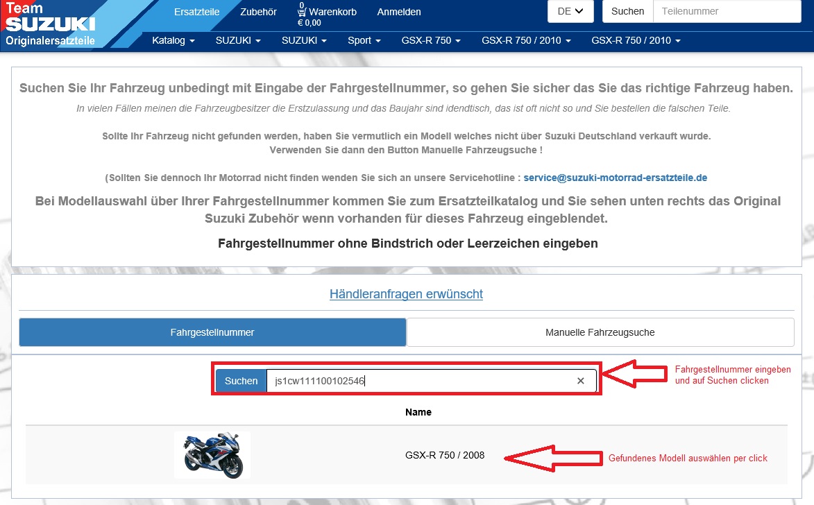Expand the second SUZUKI dropdown
The width and height of the screenshot is (814, 505).
[304, 40]
